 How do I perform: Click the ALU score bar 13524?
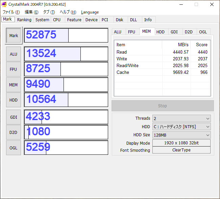pos(66,54)
